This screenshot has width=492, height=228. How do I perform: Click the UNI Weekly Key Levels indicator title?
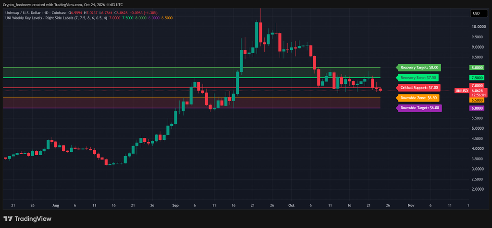tap(56, 18)
